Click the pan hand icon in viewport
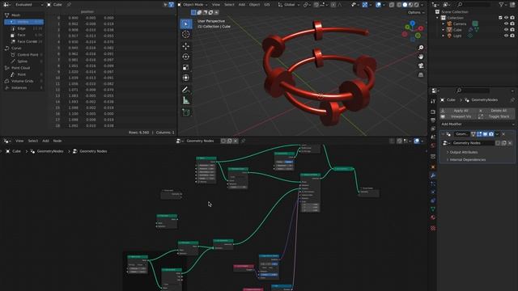518x291 pixels. pyautogui.click(x=421, y=57)
